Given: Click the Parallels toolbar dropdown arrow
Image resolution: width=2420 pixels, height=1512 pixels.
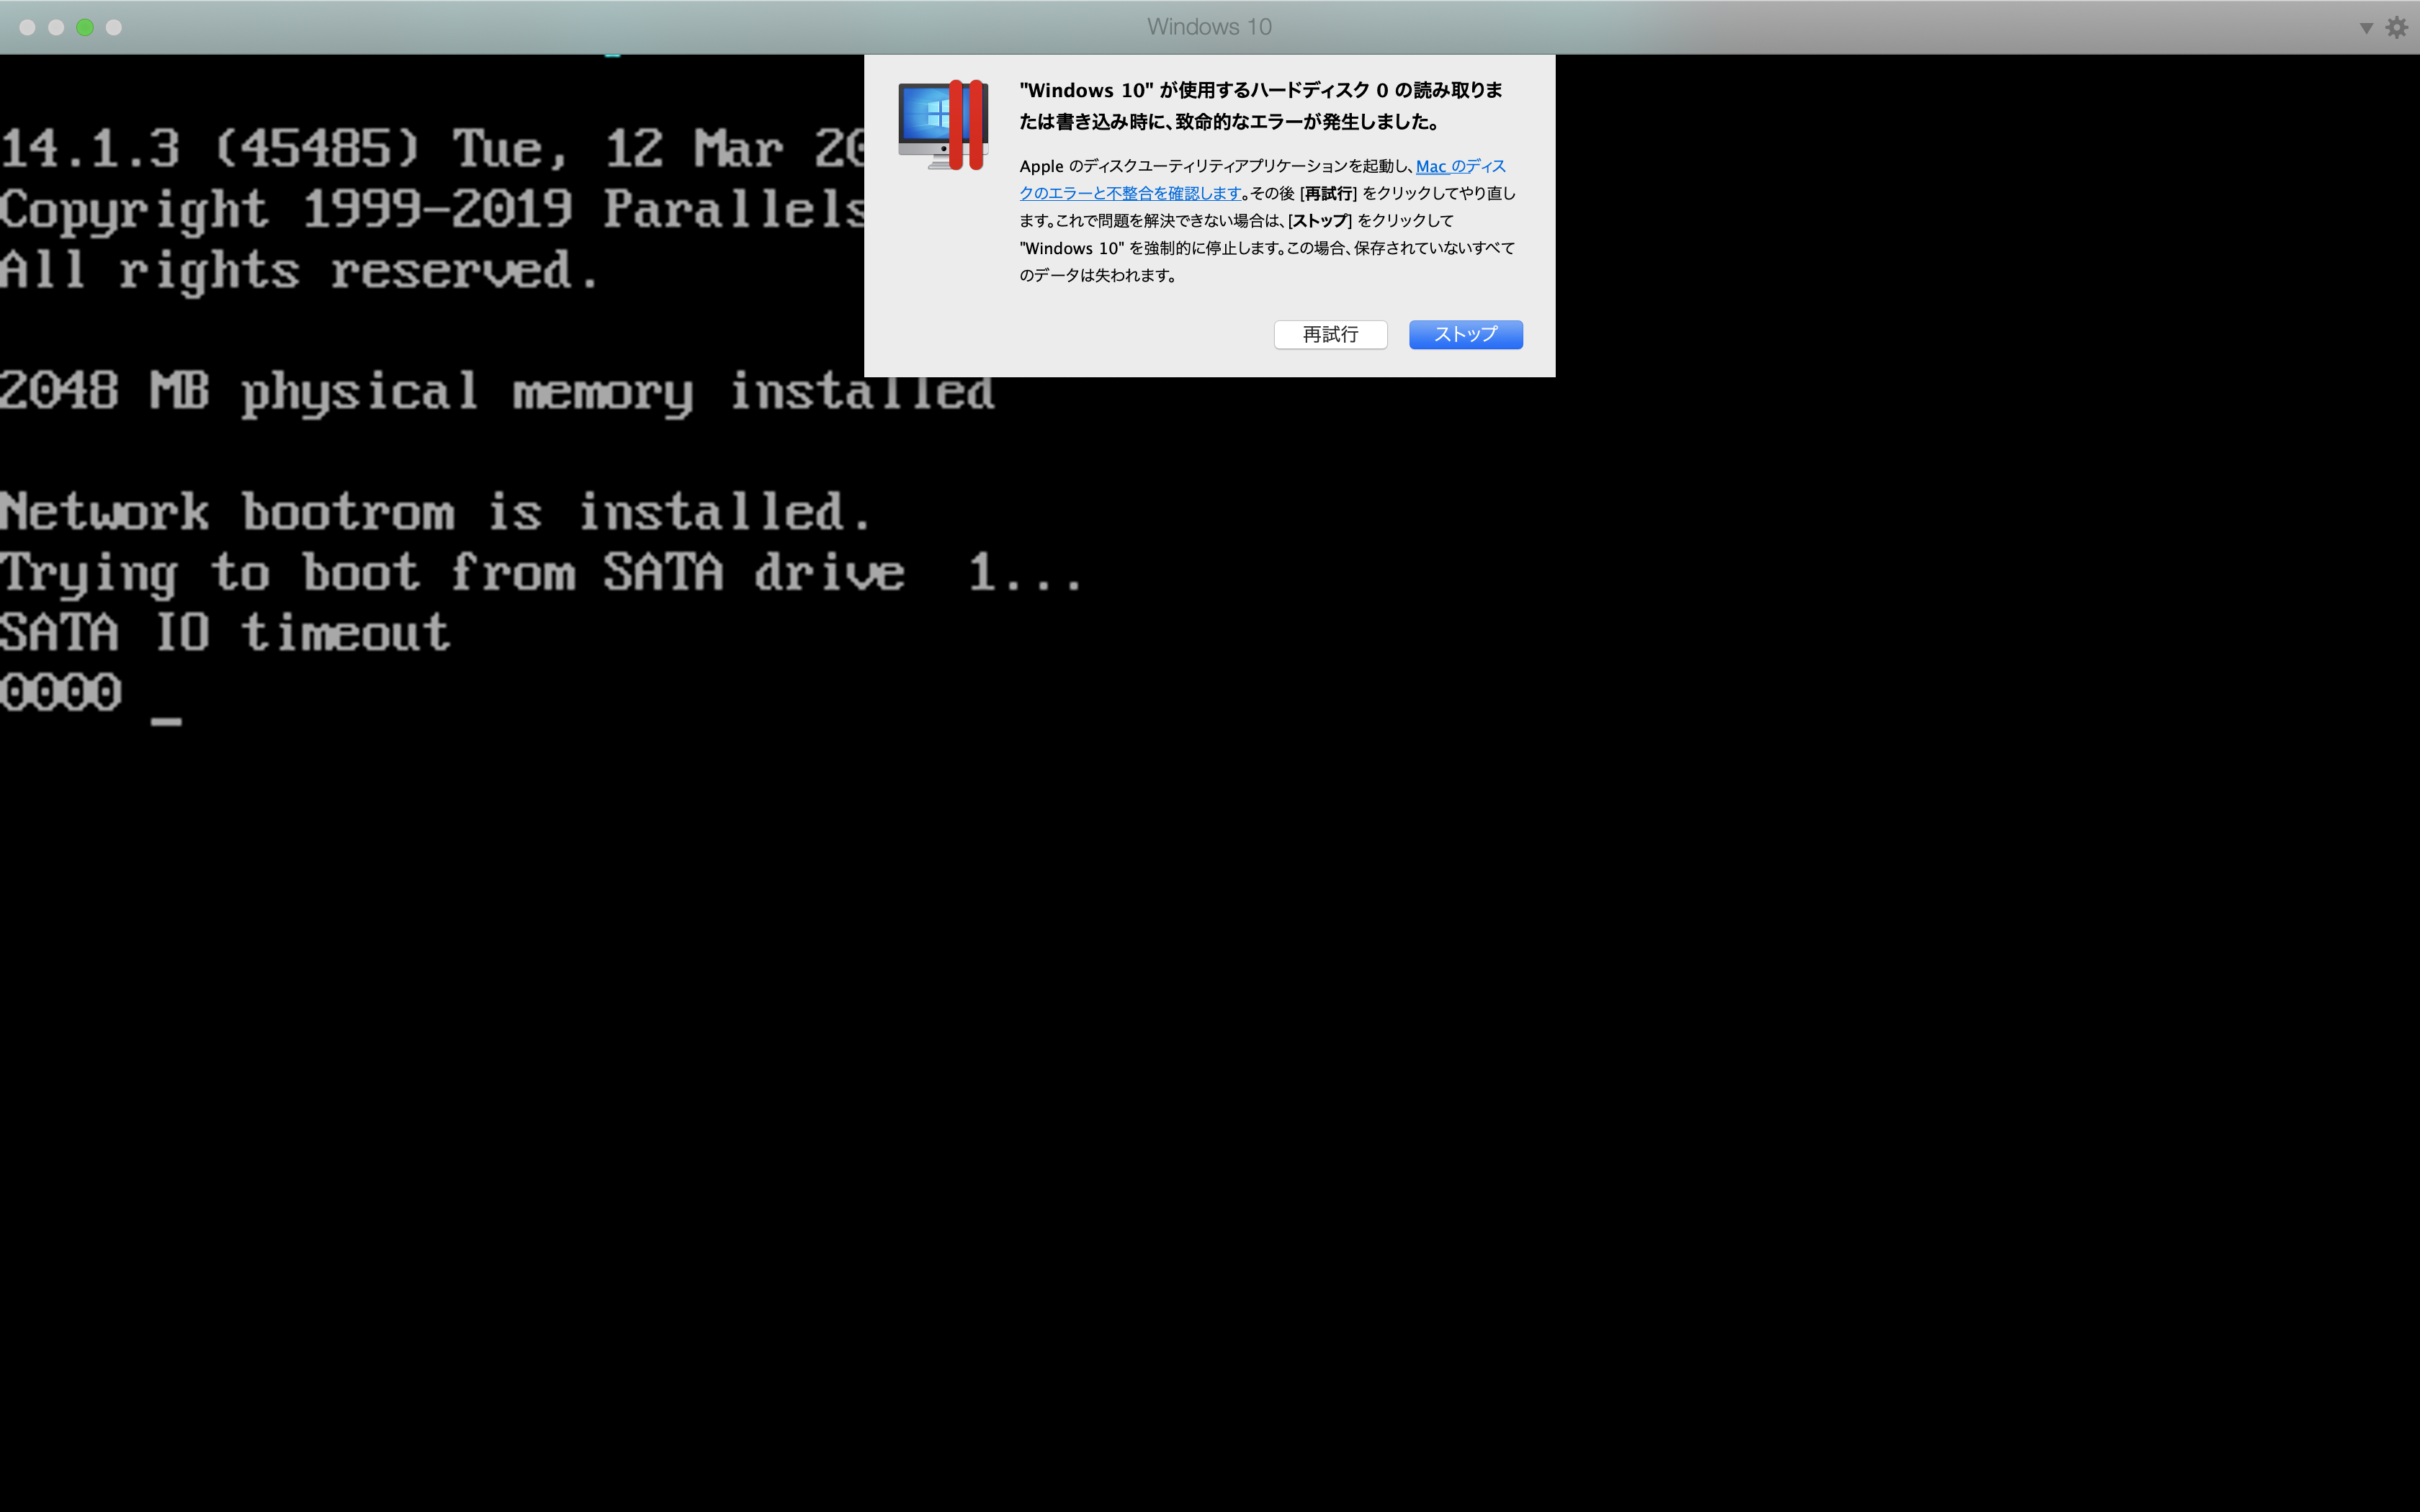Looking at the screenshot, I should point(2366,24).
